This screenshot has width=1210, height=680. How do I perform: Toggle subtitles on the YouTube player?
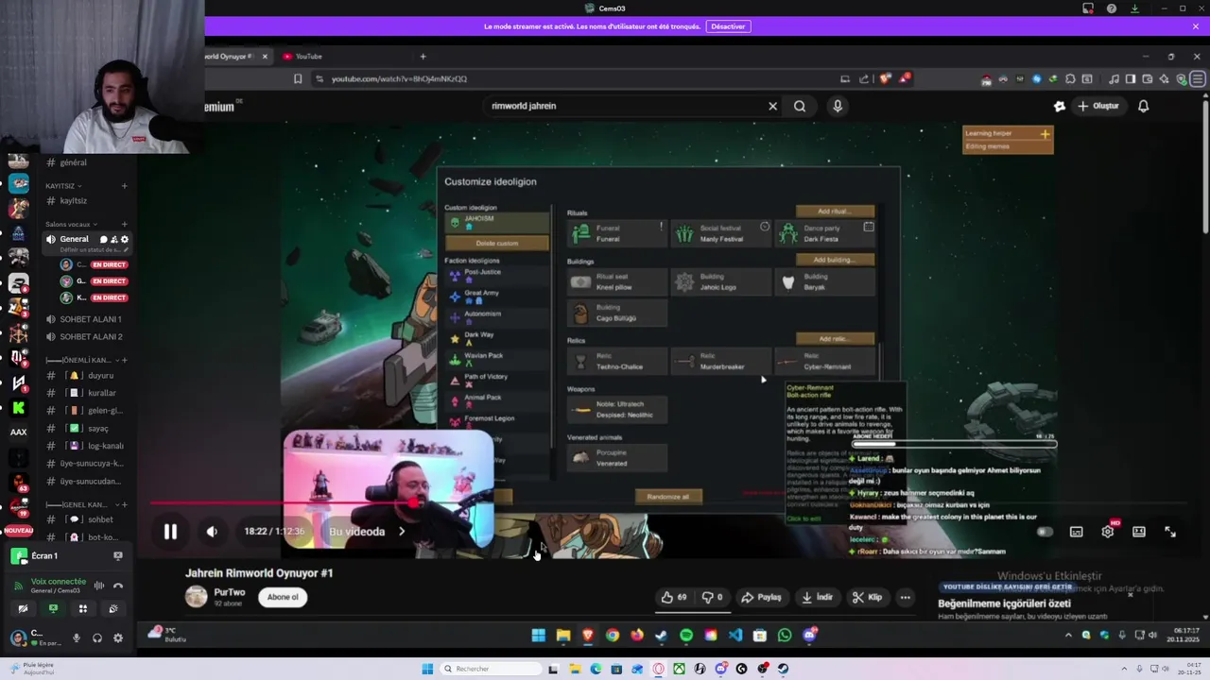click(x=1076, y=532)
